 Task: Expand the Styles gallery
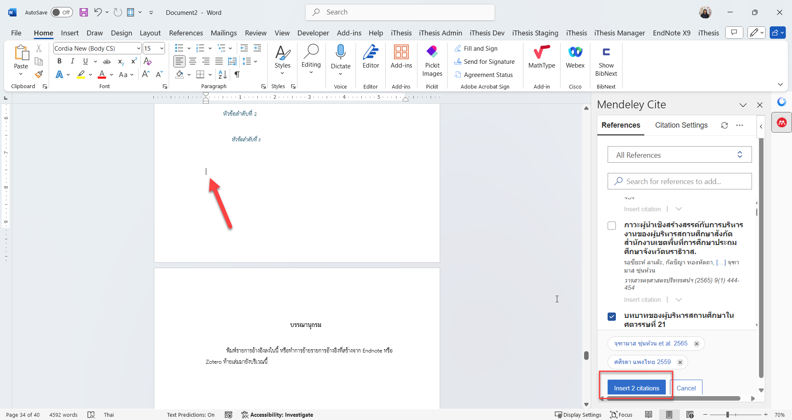click(x=283, y=60)
